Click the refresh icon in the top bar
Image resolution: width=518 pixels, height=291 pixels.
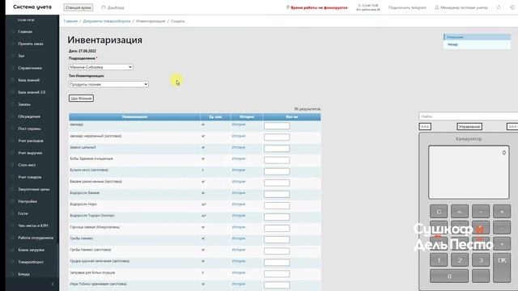[x=499, y=7]
